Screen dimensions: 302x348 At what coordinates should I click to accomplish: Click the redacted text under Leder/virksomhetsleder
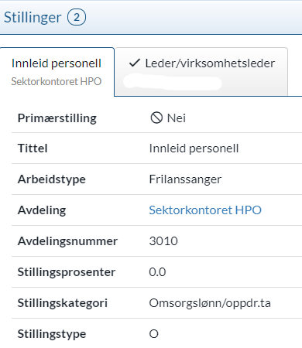tap(173, 83)
